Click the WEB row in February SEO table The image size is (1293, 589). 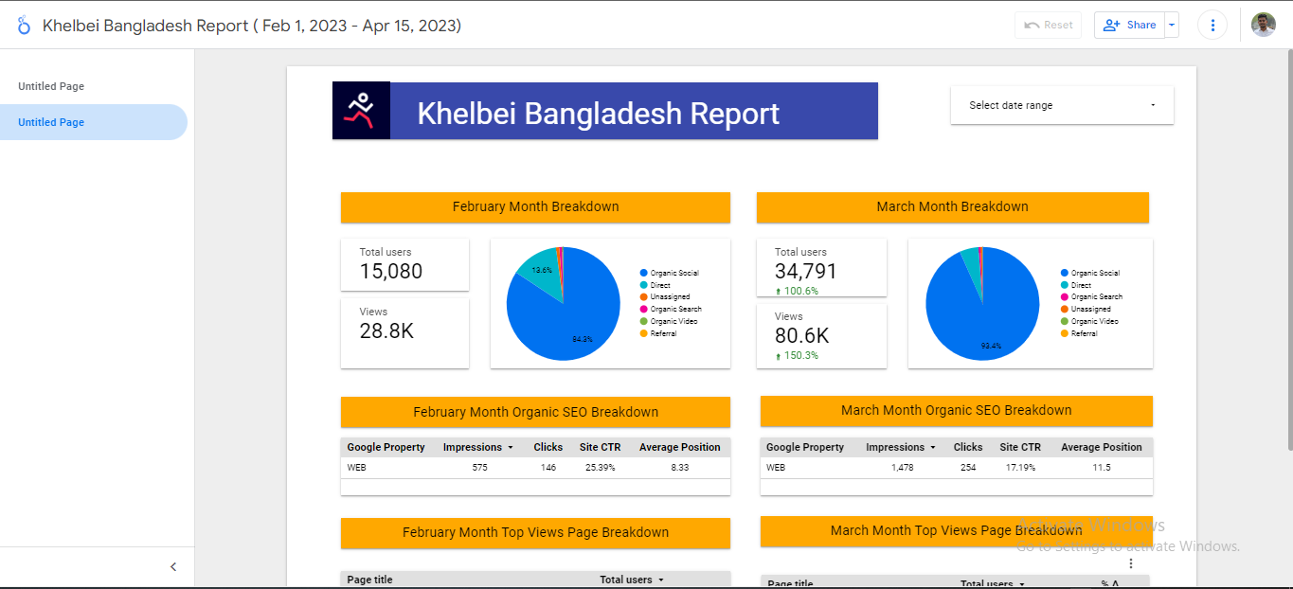click(535, 468)
